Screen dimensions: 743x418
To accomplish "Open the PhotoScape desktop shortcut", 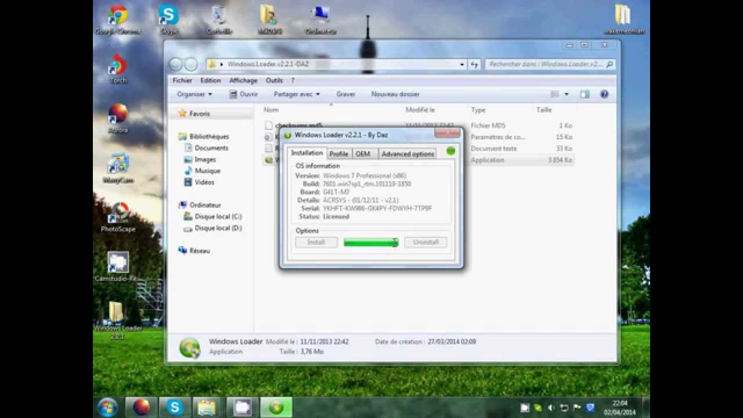I will coord(118,217).
